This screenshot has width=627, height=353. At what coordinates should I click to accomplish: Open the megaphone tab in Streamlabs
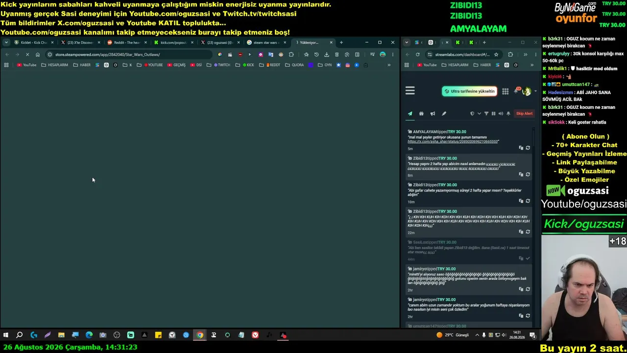[433, 114]
